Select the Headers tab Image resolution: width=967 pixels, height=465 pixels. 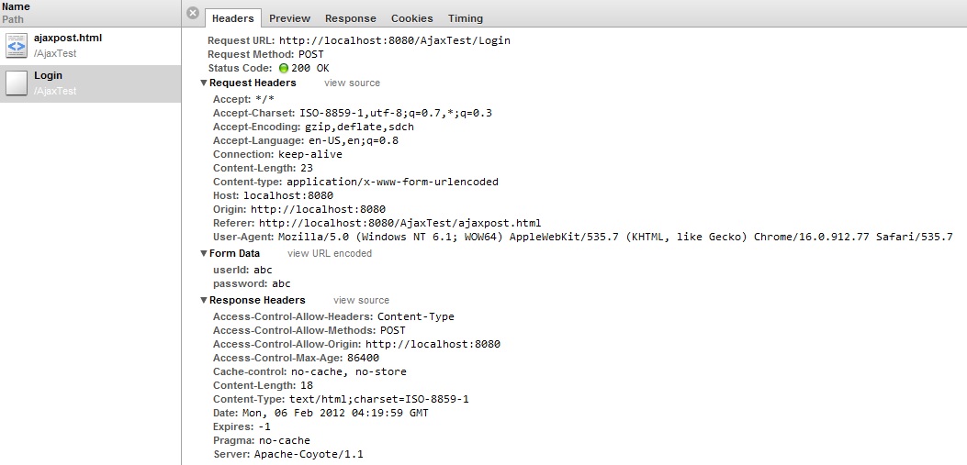[x=233, y=18]
